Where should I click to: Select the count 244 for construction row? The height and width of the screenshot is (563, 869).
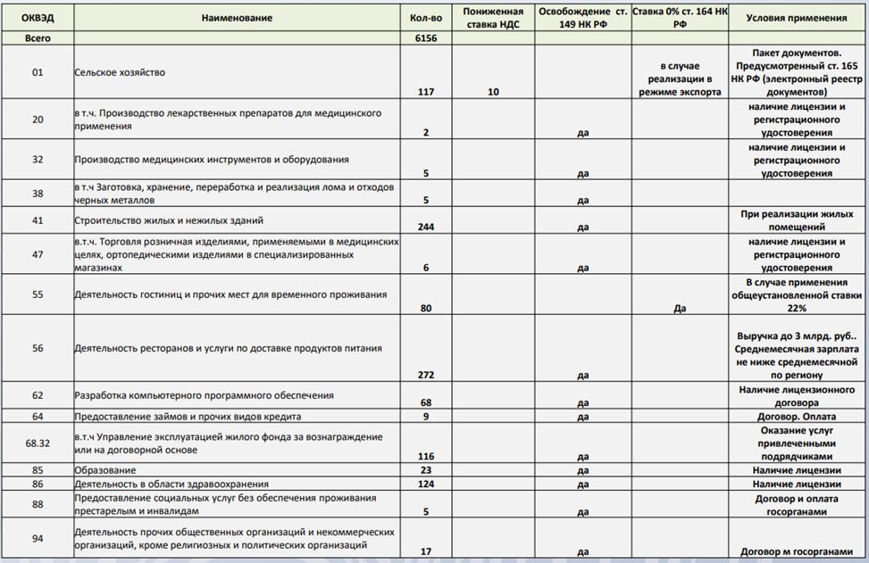coord(425,227)
